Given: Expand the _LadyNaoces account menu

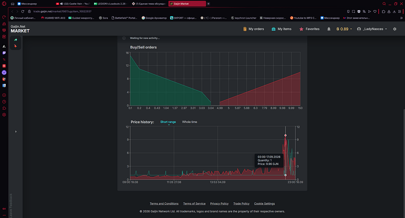Looking at the screenshot, I should (x=372, y=29).
